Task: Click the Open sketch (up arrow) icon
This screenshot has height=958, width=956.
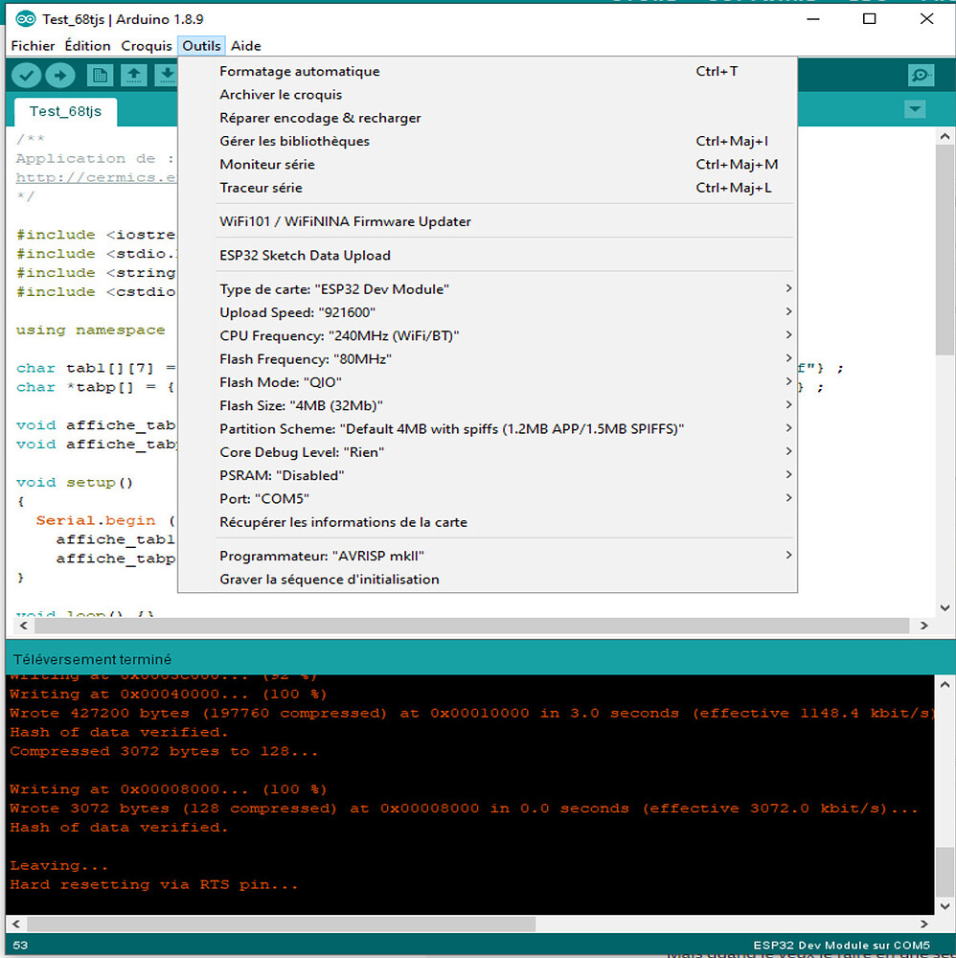Action: pos(134,76)
